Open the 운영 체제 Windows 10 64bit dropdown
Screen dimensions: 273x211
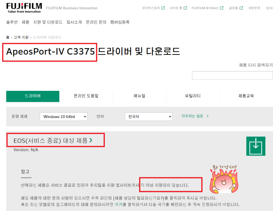tap(64, 117)
